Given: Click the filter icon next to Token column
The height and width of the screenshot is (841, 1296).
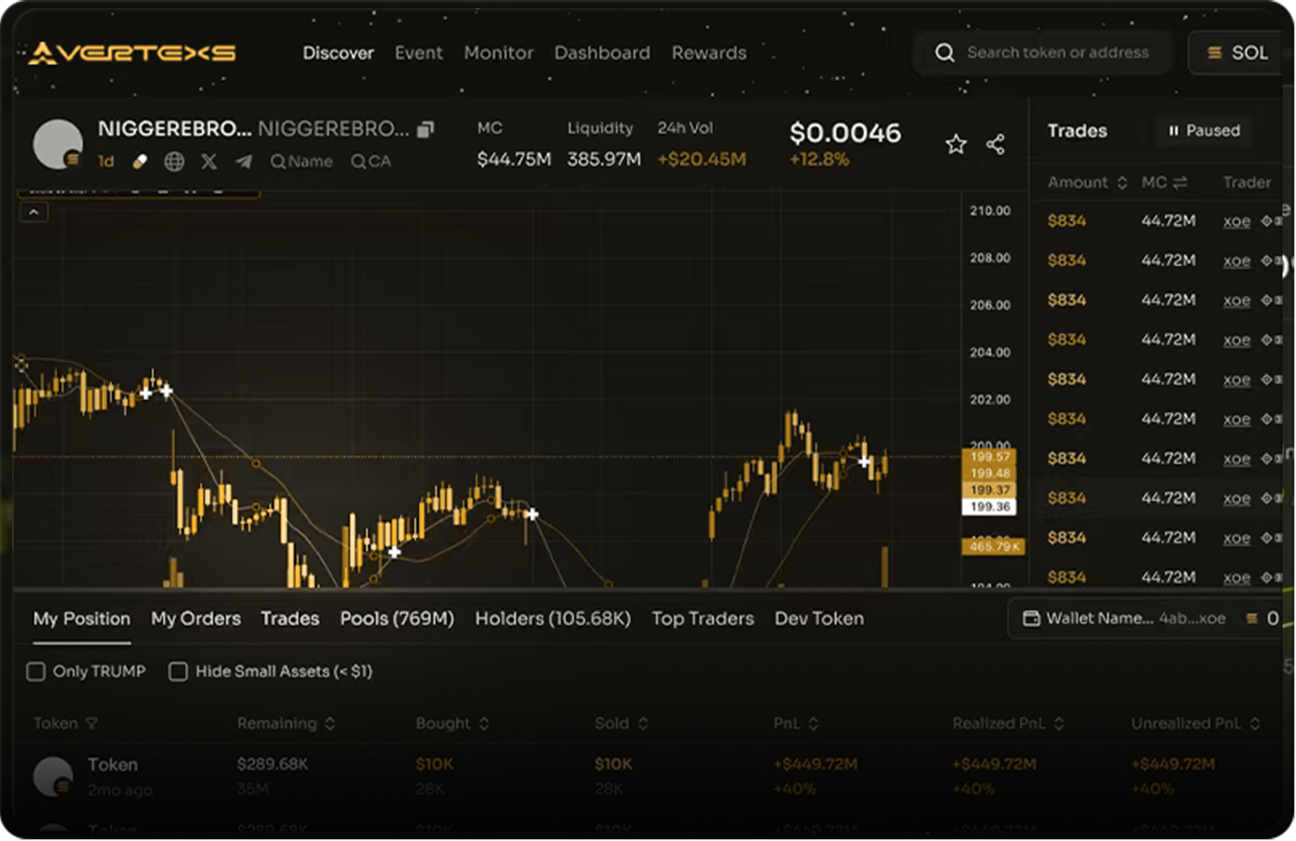Looking at the screenshot, I should (92, 724).
